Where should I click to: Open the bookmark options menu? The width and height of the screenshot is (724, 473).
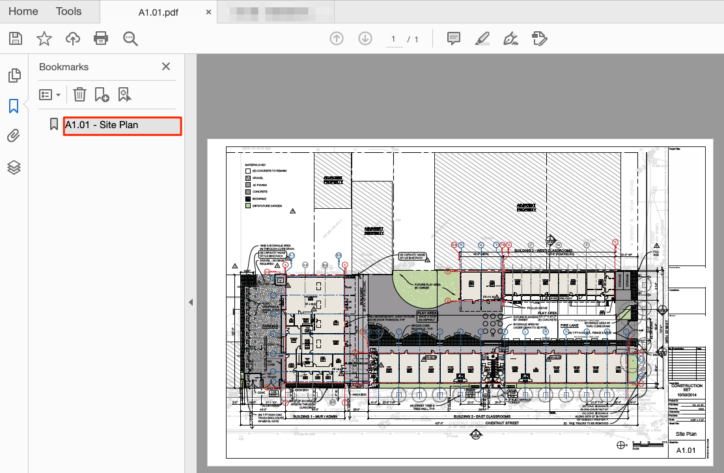click(50, 94)
